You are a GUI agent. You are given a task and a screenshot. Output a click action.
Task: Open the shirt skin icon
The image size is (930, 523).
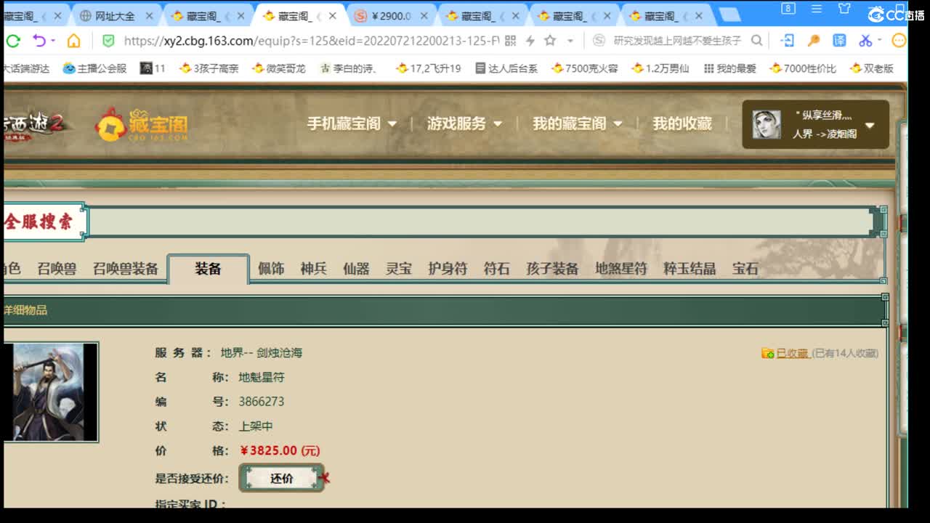click(x=844, y=9)
